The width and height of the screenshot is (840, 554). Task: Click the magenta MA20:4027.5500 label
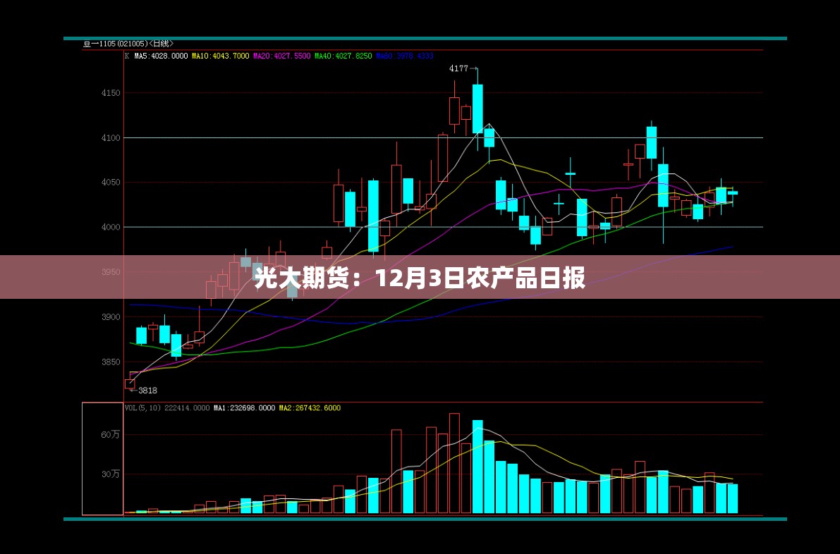pyautogui.click(x=282, y=56)
